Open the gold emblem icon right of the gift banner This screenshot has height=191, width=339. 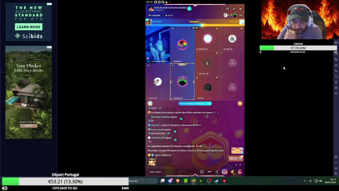pyautogui.click(x=240, y=103)
